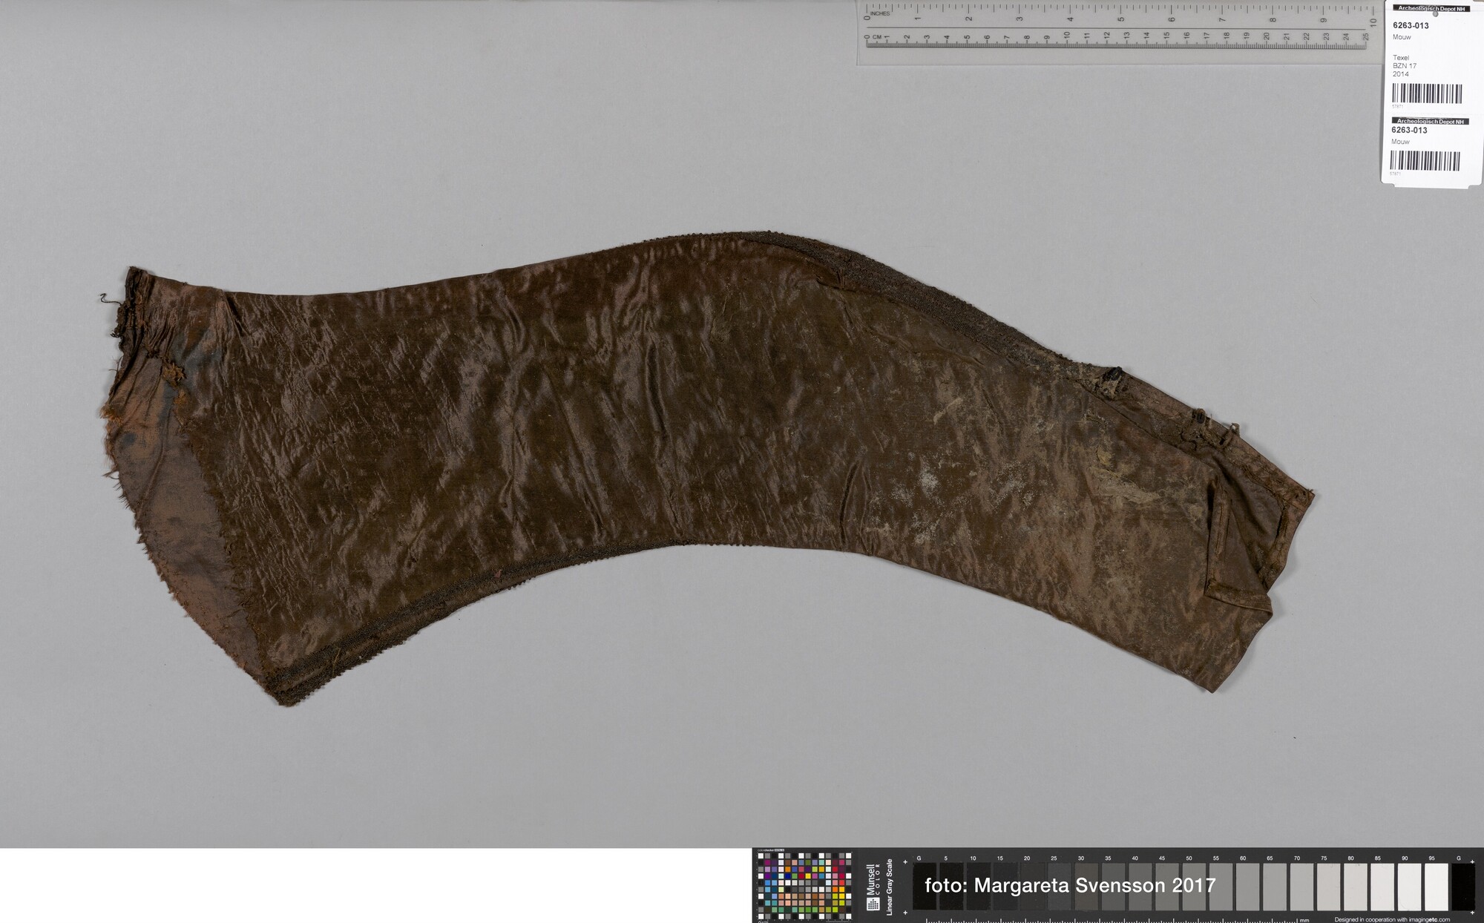Click the 'foto: Margareta Svensson 2017' caption
The width and height of the screenshot is (1484, 923).
click(1070, 885)
